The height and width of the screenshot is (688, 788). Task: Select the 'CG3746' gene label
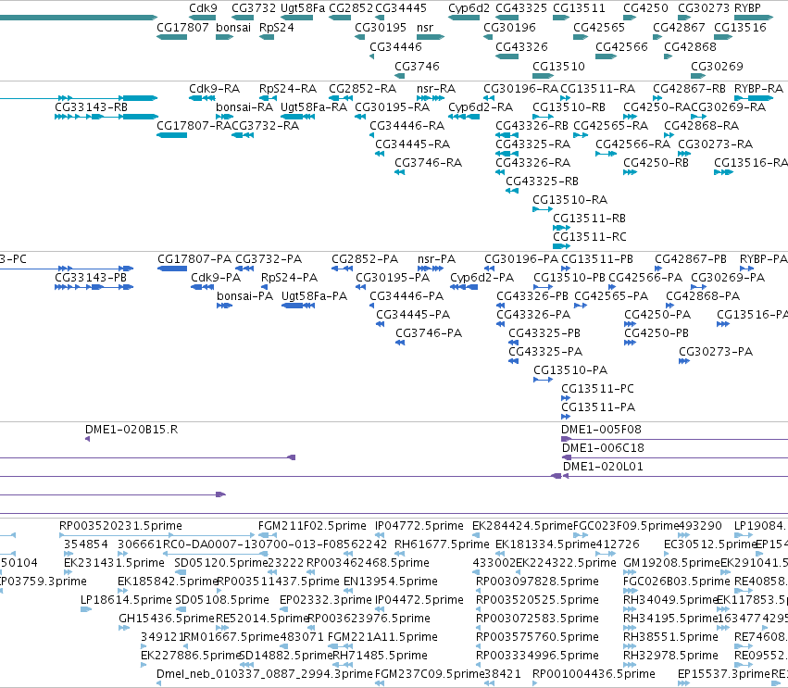coord(417,67)
